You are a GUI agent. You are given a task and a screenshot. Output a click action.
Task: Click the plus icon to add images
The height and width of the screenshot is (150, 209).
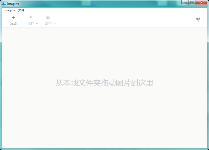pos(13,17)
